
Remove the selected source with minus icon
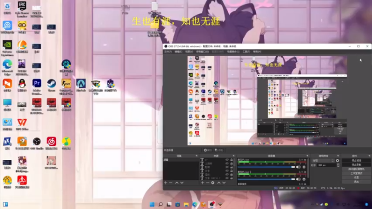coord(207,183)
